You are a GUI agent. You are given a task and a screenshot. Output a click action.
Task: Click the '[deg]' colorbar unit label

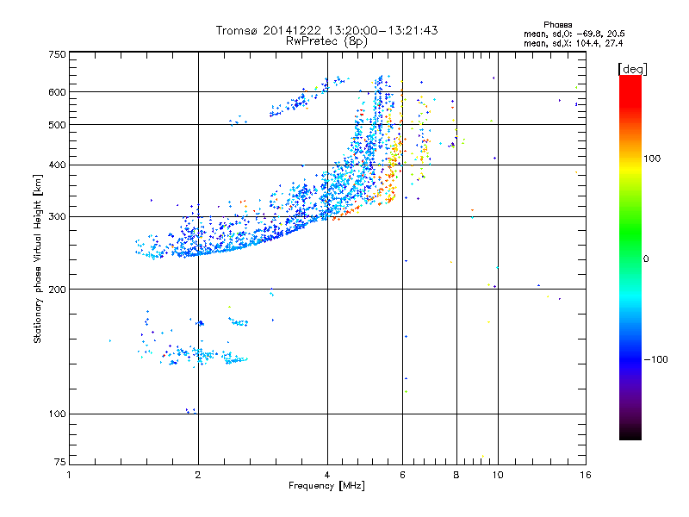(632, 69)
